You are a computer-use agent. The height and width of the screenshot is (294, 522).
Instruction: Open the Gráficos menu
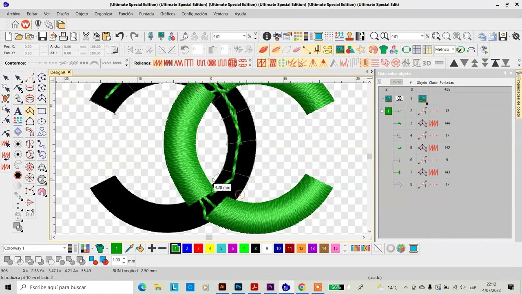coord(168,13)
